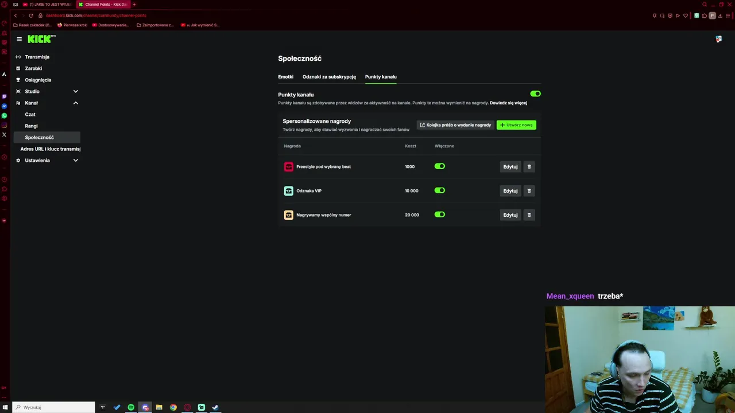Open the Windows Start menu
The height and width of the screenshot is (413, 735).
5,407
